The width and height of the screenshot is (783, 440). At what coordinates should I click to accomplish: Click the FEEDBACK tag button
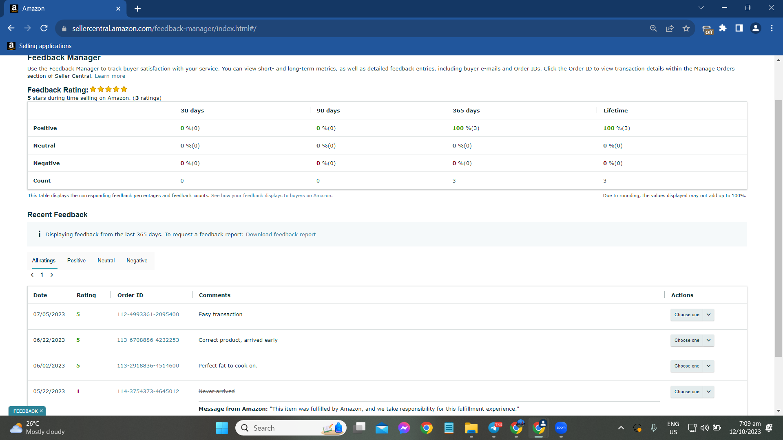25,411
